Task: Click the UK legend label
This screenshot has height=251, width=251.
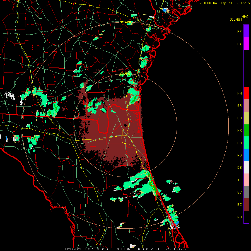Action: [x=239, y=44]
